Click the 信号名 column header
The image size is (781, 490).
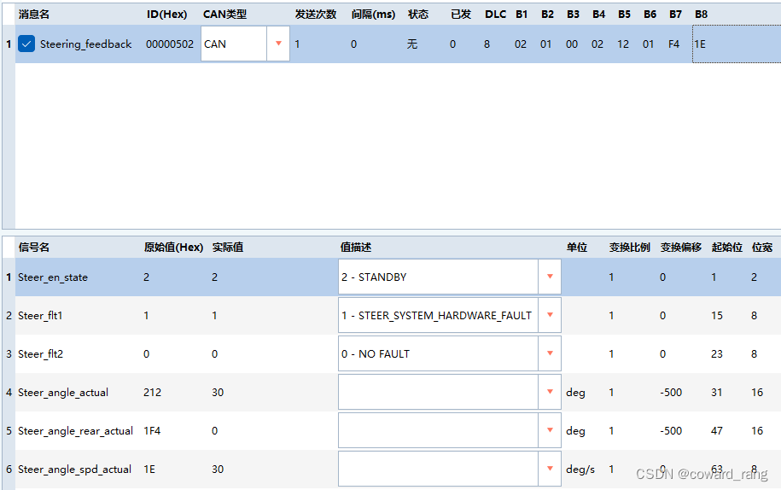(34, 247)
